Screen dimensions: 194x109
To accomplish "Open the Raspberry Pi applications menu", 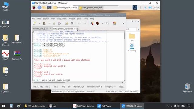I will (x=34, y=8).
